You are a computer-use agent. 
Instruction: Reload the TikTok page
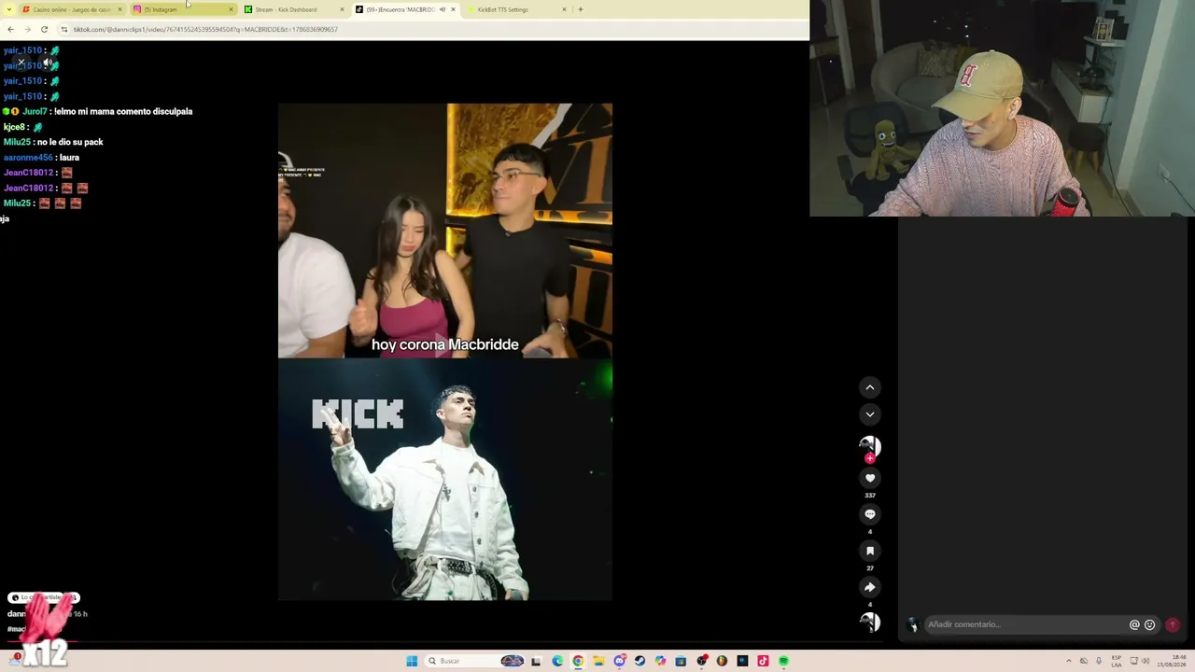(x=44, y=29)
